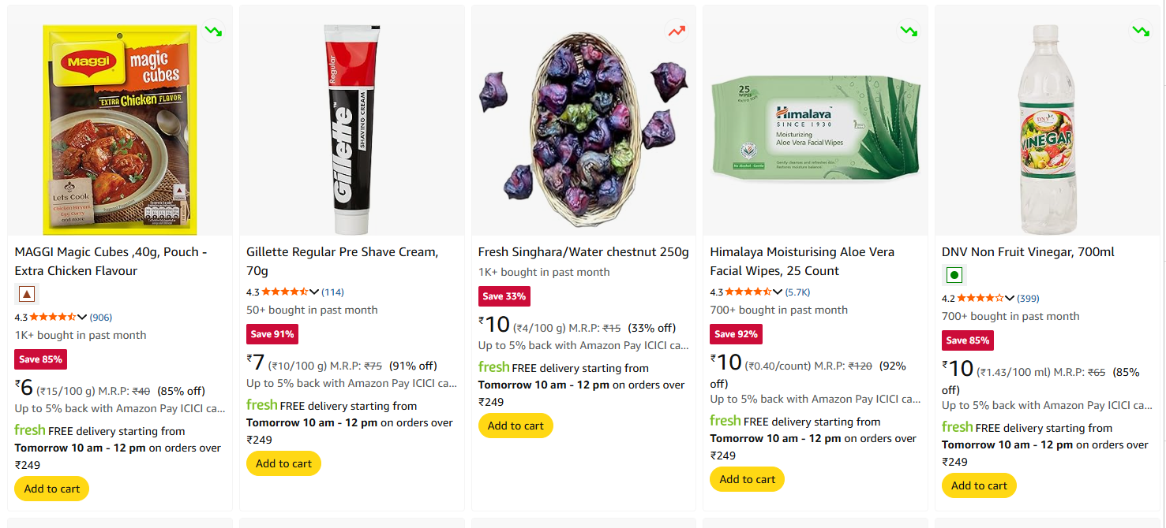This screenshot has height=528, width=1166.
Task: Open DNV Non Fruit Vinegar title link
Action: click(1028, 252)
